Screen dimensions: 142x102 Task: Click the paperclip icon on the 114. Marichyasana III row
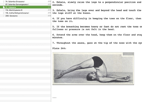[x=48, y=10]
